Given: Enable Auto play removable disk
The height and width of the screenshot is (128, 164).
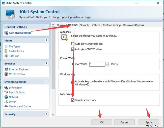Looking at the screenshot, I should coord(73,44).
